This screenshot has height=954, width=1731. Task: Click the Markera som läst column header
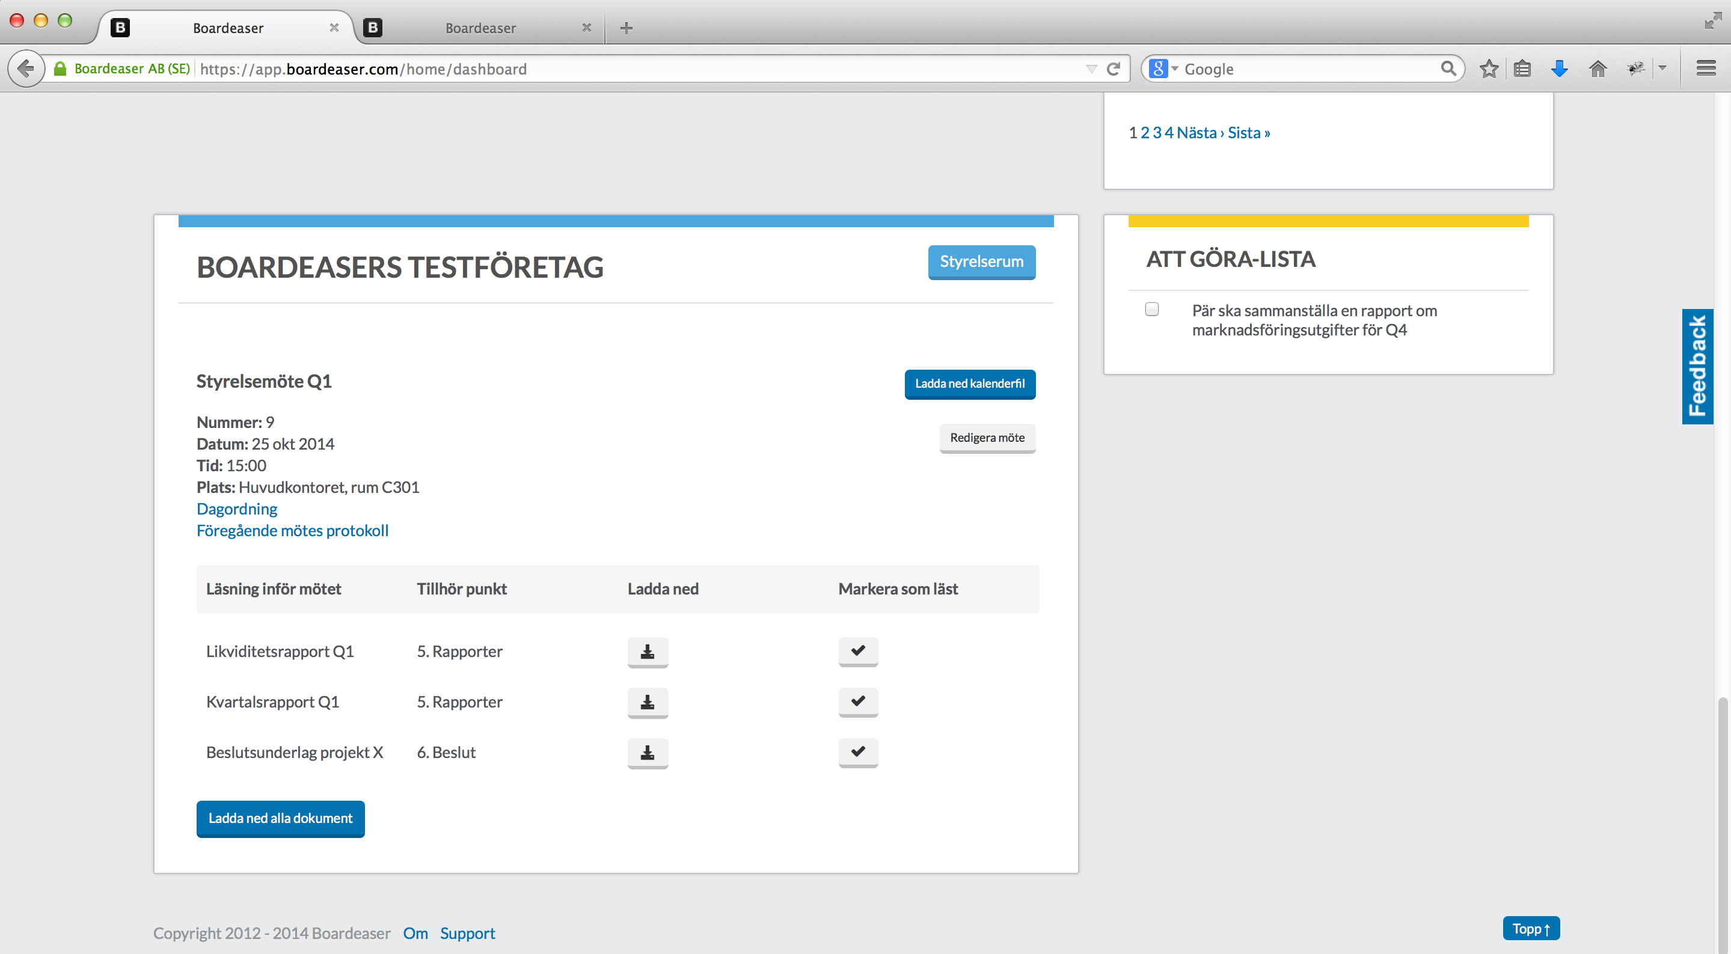point(898,589)
